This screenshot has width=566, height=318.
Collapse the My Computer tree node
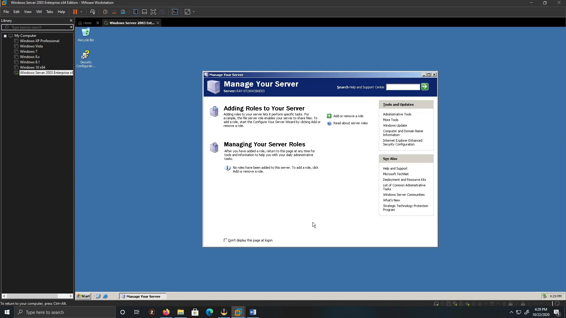coord(5,36)
